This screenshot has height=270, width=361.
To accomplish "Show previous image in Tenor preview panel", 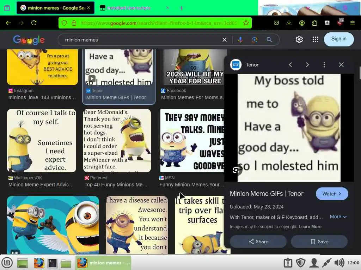I will (290, 65).
